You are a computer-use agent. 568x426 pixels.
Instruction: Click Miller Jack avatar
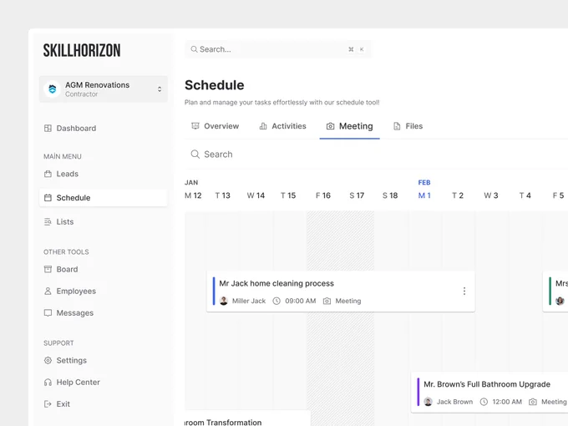click(224, 301)
